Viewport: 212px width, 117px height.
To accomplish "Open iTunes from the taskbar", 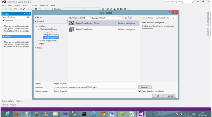I will [93, 114].
